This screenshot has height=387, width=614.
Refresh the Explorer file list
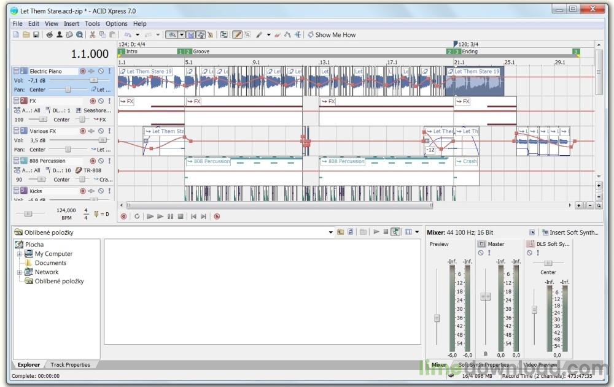tap(350, 232)
